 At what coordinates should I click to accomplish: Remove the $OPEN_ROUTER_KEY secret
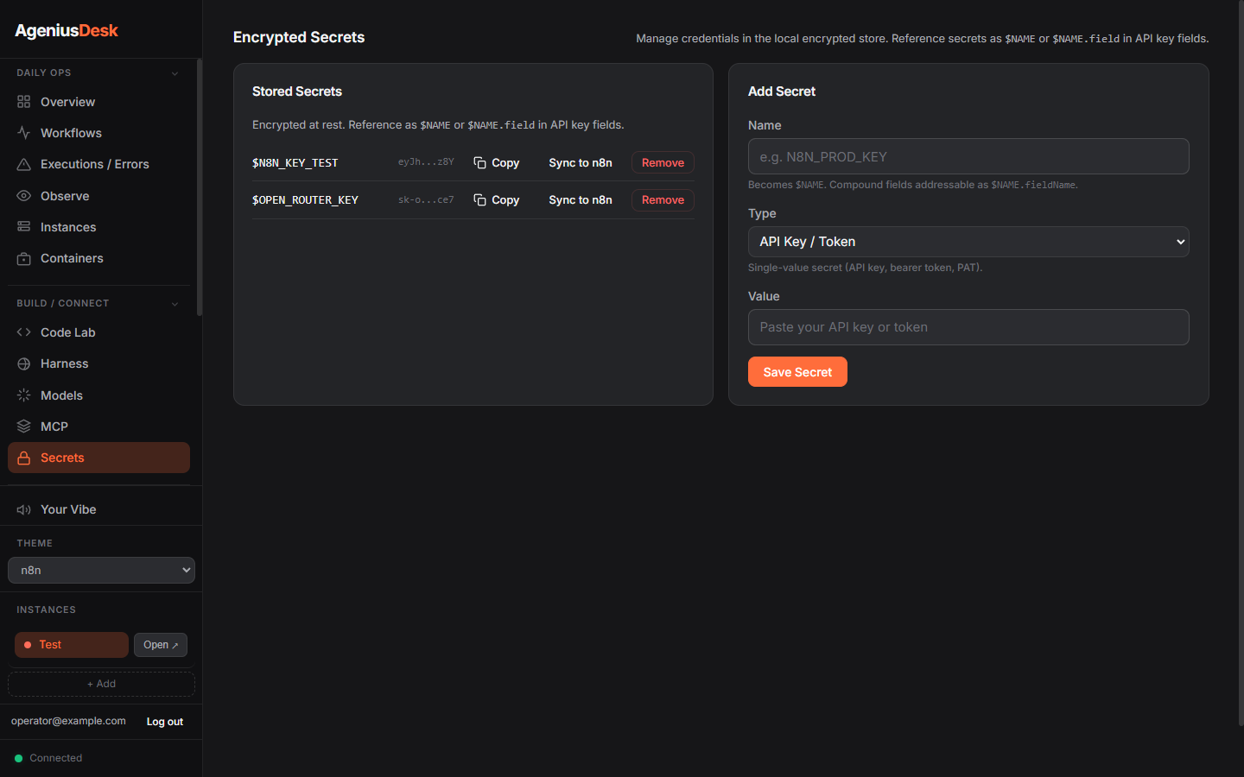(663, 199)
